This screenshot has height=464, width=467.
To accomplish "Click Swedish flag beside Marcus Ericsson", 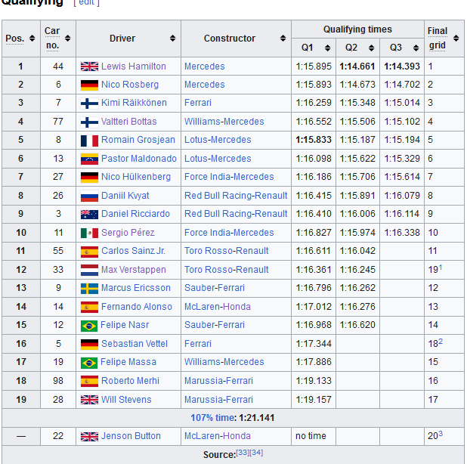I will [89, 288].
